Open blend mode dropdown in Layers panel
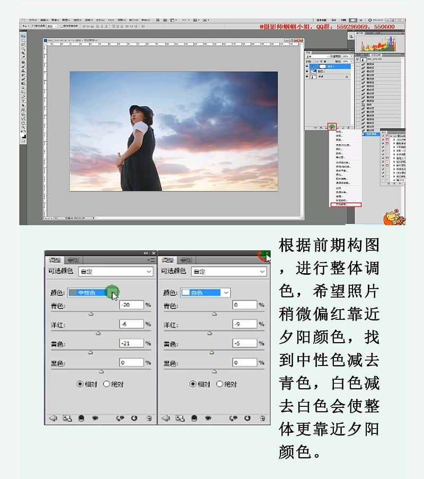The height and width of the screenshot is (479, 424). coord(317,57)
